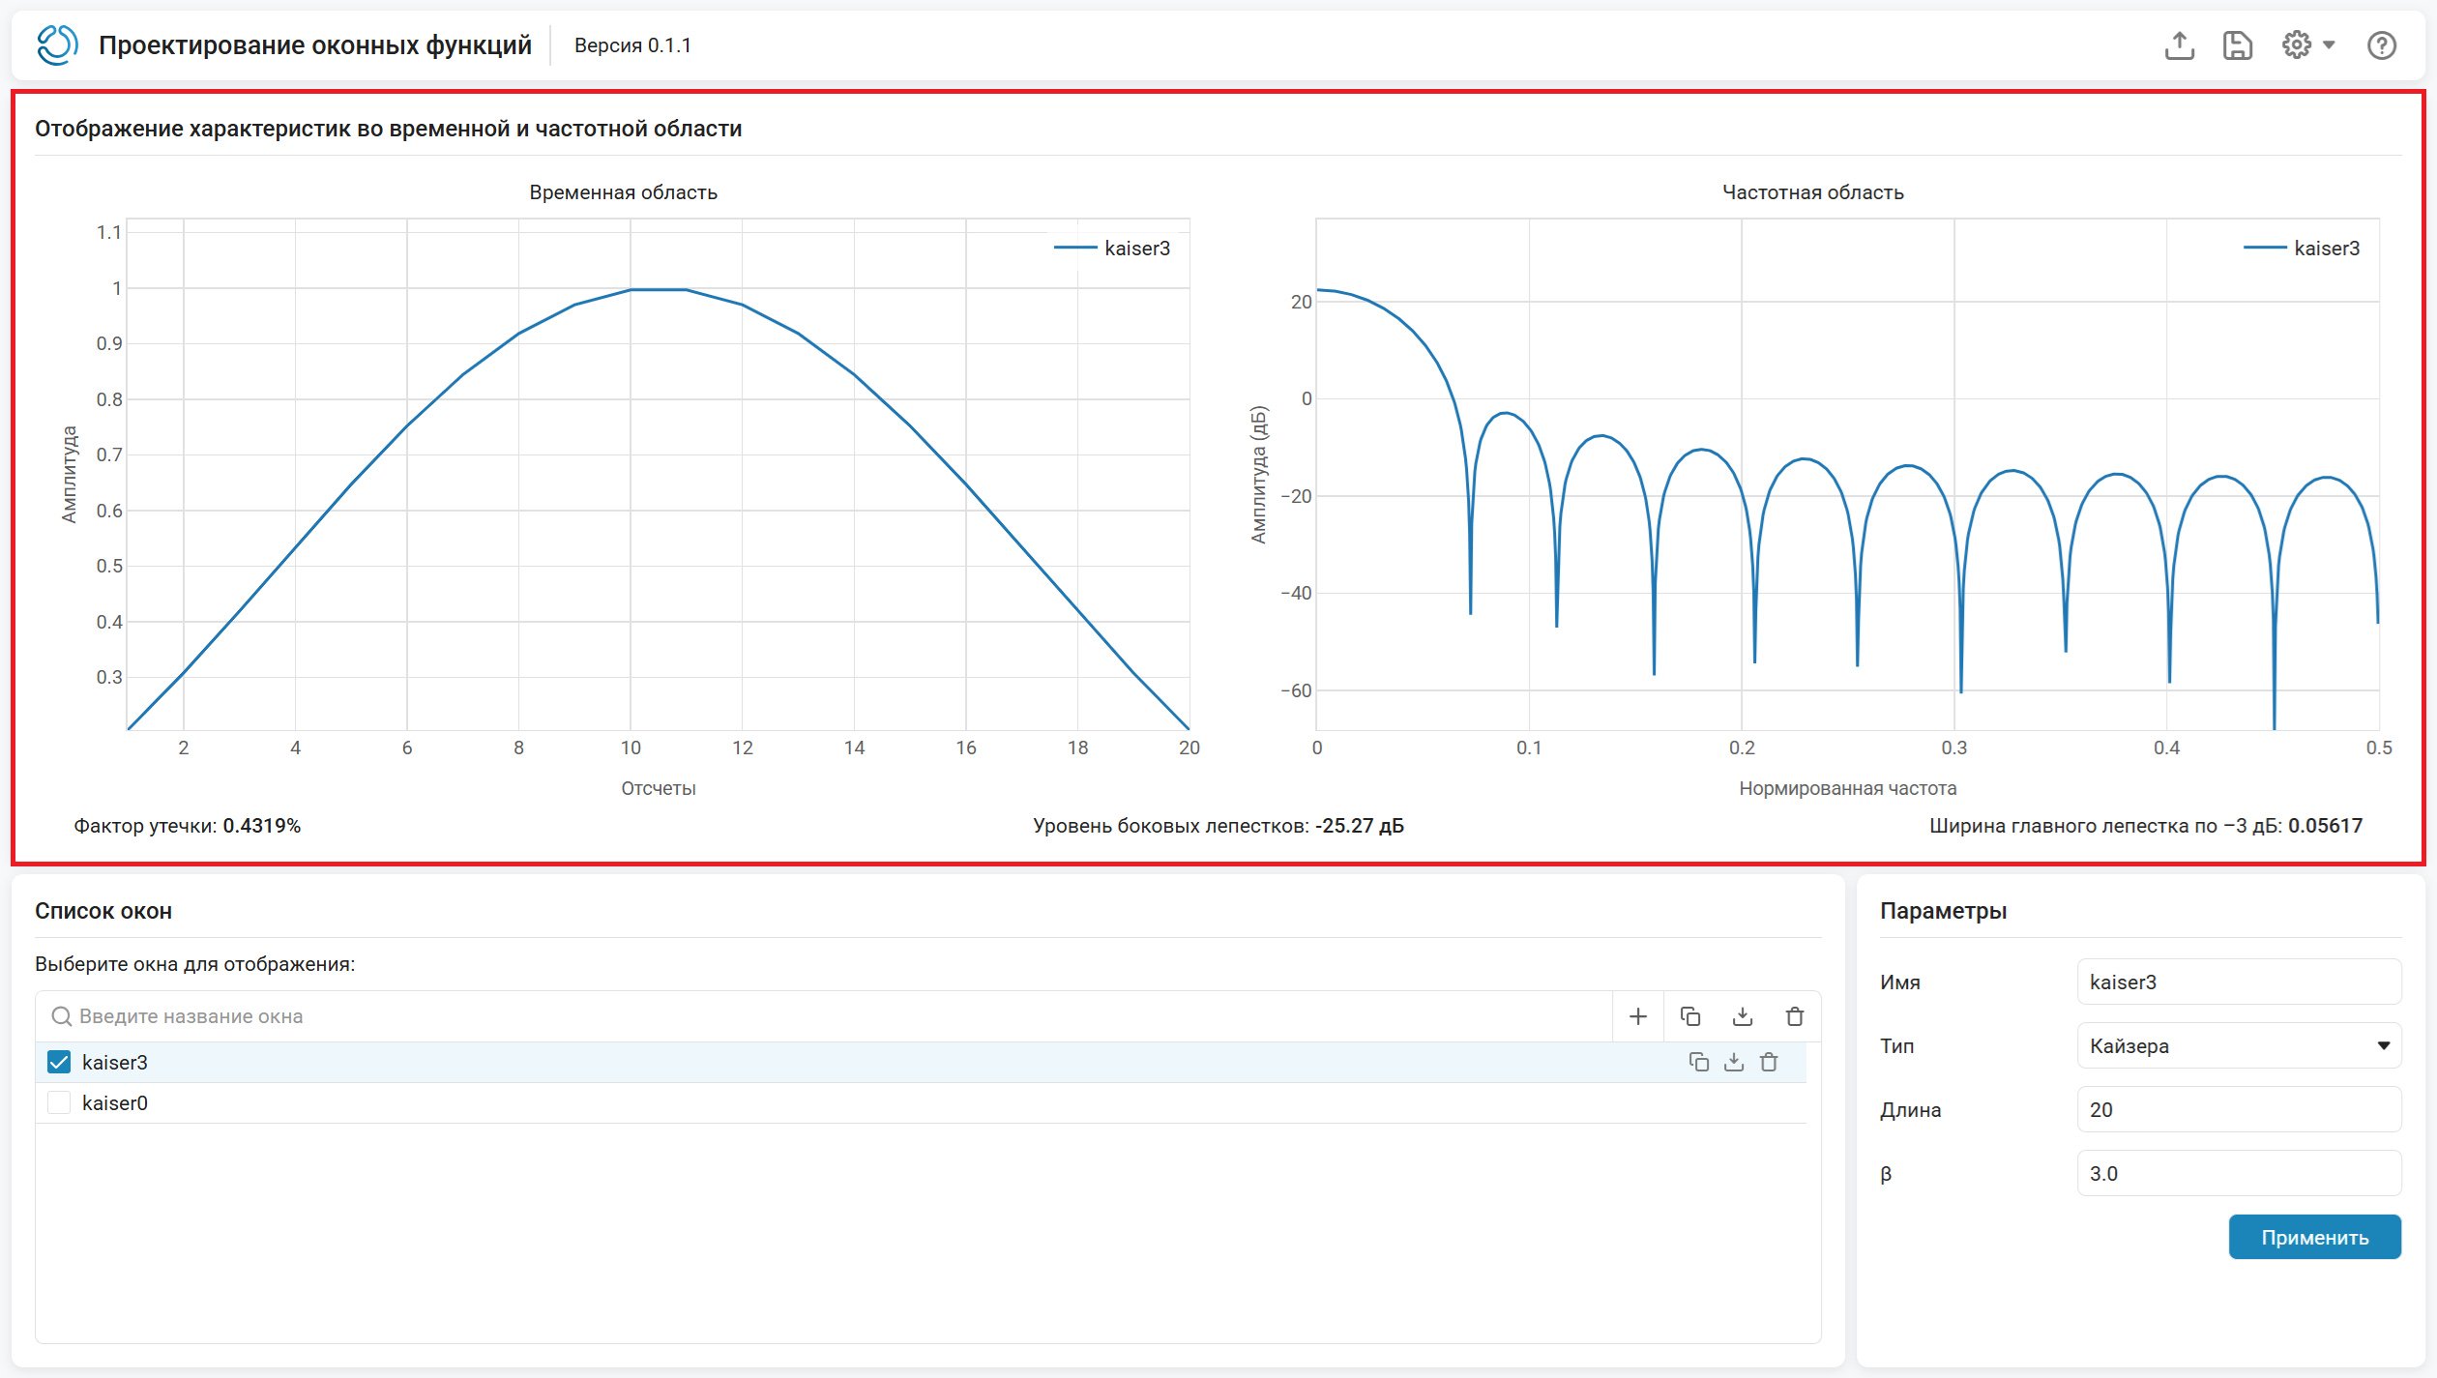
Task: Open the settings gear menu
Action: coord(2297,44)
